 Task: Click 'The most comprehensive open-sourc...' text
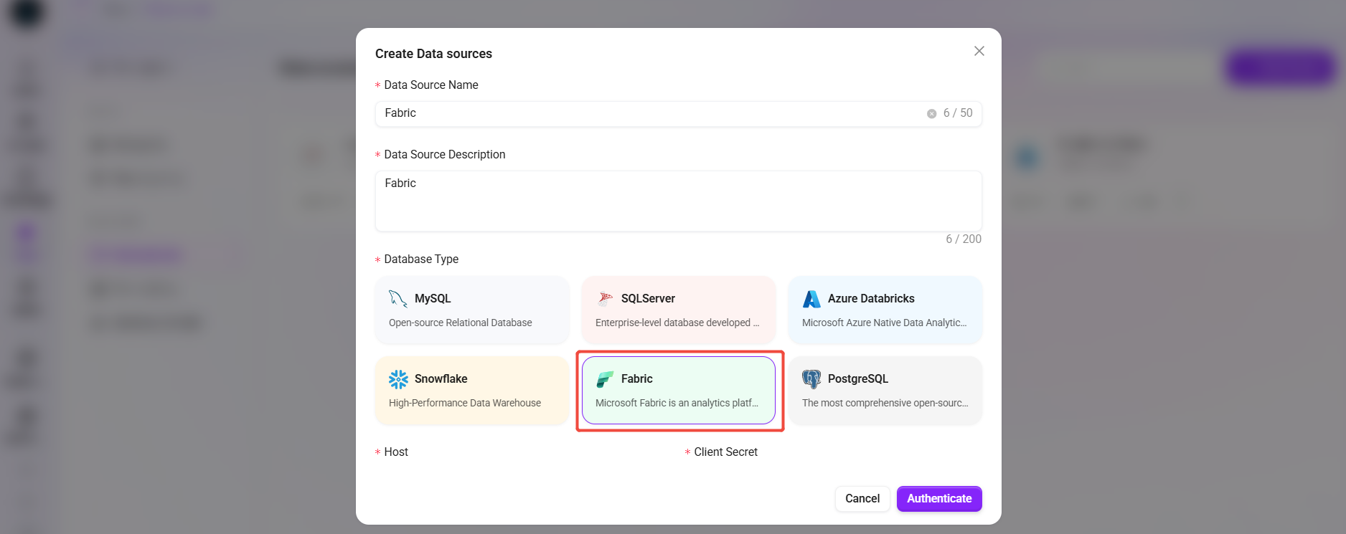point(885,403)
